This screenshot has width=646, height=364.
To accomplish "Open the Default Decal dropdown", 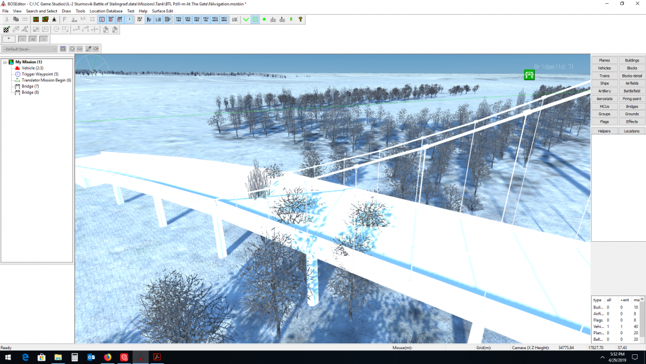I will tap(30, 49).
